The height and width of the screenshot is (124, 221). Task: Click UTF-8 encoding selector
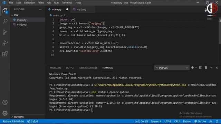[168, 121]
